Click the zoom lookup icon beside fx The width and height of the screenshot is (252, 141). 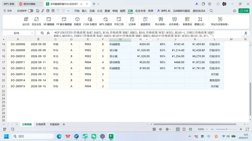pyautogui.click(x=42, y=33)
